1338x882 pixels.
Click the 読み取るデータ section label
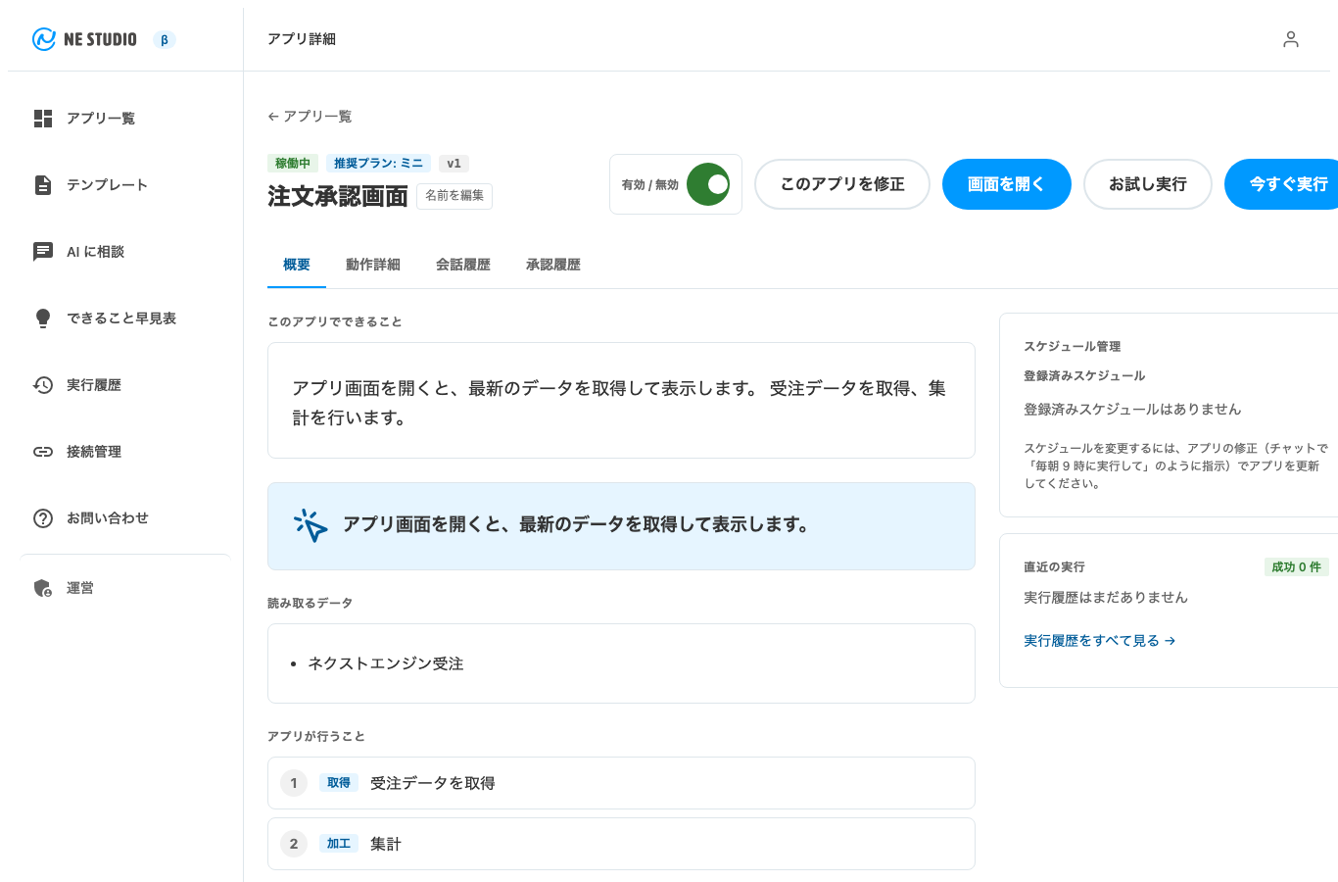click(311, 604)
